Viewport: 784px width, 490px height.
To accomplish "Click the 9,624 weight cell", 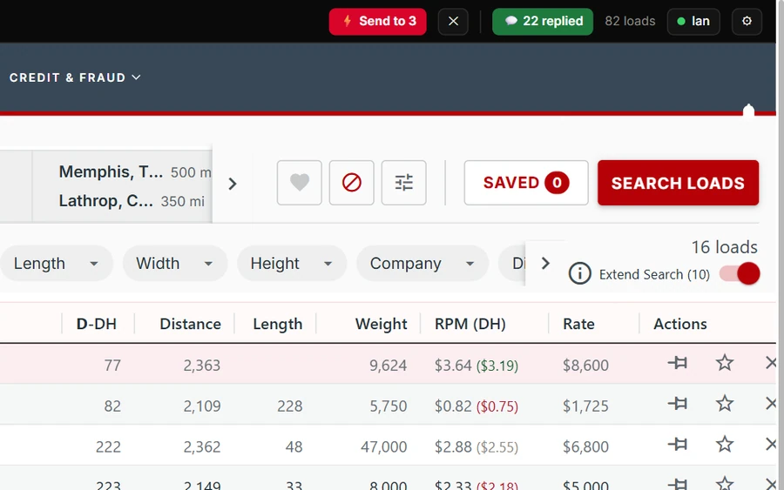I will (x=388, y=366).
